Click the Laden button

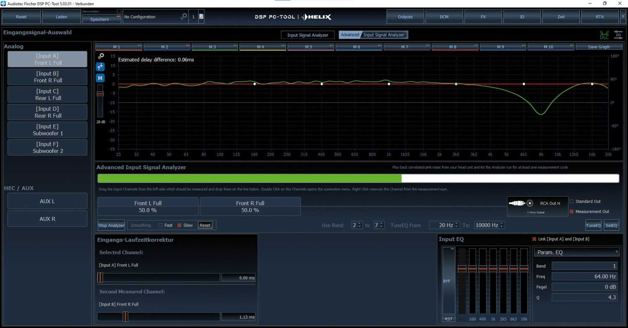tap(62, 17)
